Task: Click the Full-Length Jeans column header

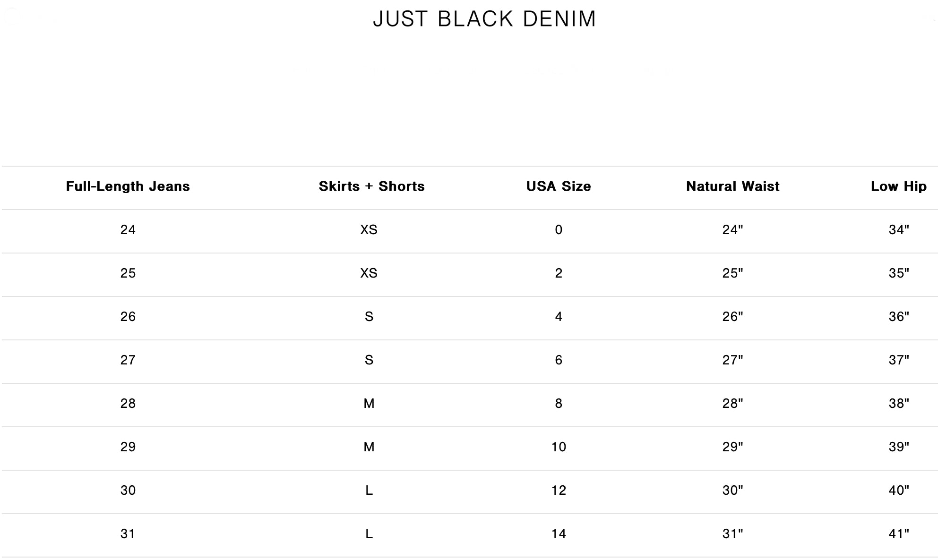Action: point(128,186)
